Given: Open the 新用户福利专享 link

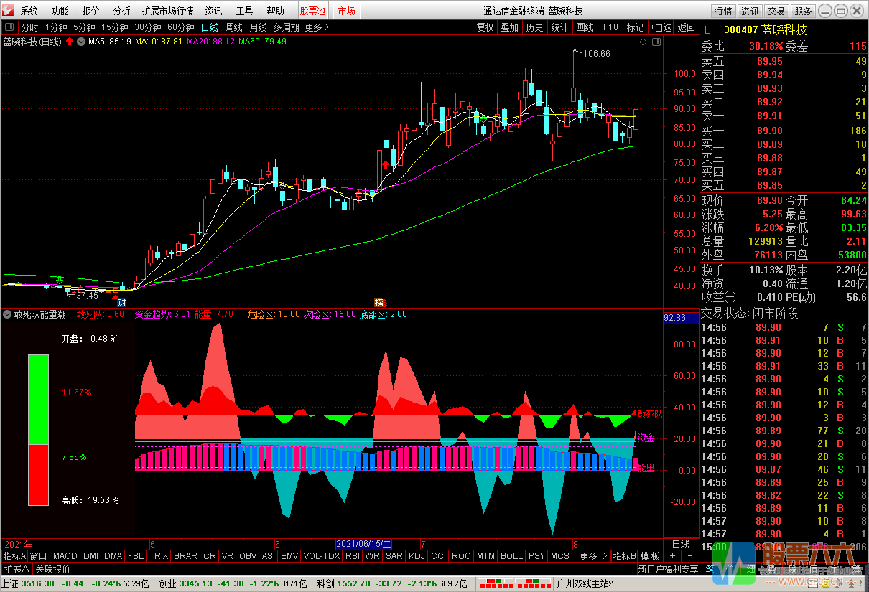Looking at the screenshot, I should (x=668, y=569).
